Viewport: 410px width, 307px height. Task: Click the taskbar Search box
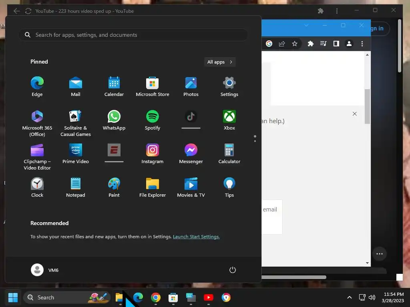[67, 297]
